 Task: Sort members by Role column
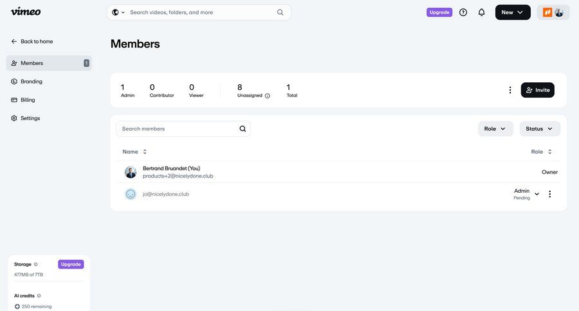pos(541,152)
